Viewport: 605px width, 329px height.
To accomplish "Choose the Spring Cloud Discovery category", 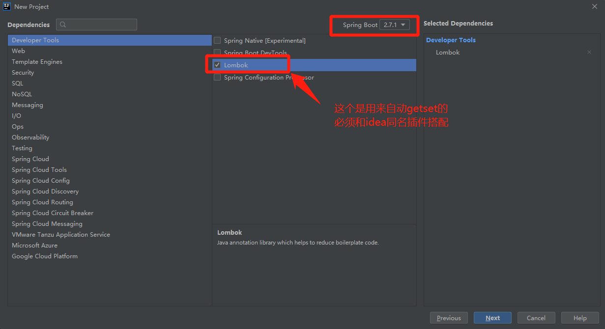I will click(x=110, y=192).
